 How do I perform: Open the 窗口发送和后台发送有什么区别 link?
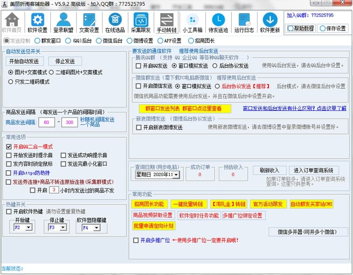(x=294, y=108)
